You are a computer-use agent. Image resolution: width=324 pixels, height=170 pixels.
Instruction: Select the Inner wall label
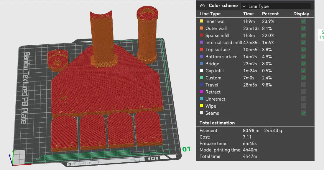(x=215, y=21)
